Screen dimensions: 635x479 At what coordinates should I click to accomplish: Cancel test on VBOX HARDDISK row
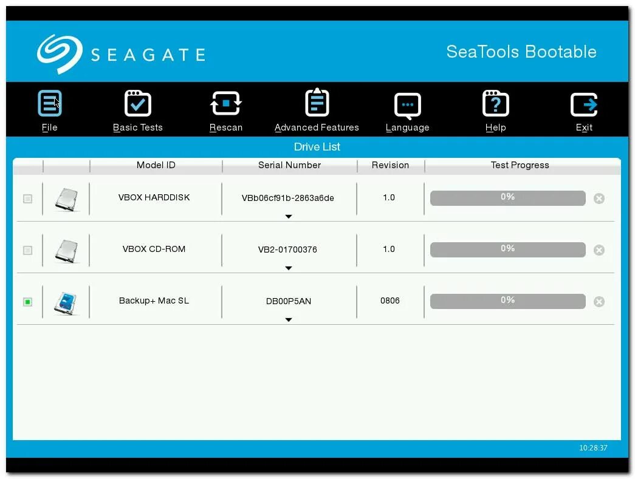point(599,199)
